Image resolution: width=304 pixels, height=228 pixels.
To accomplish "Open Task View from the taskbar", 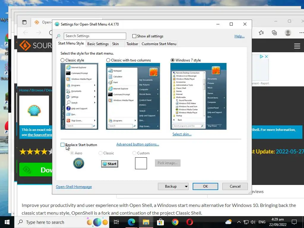I will (x=116, y=222).
